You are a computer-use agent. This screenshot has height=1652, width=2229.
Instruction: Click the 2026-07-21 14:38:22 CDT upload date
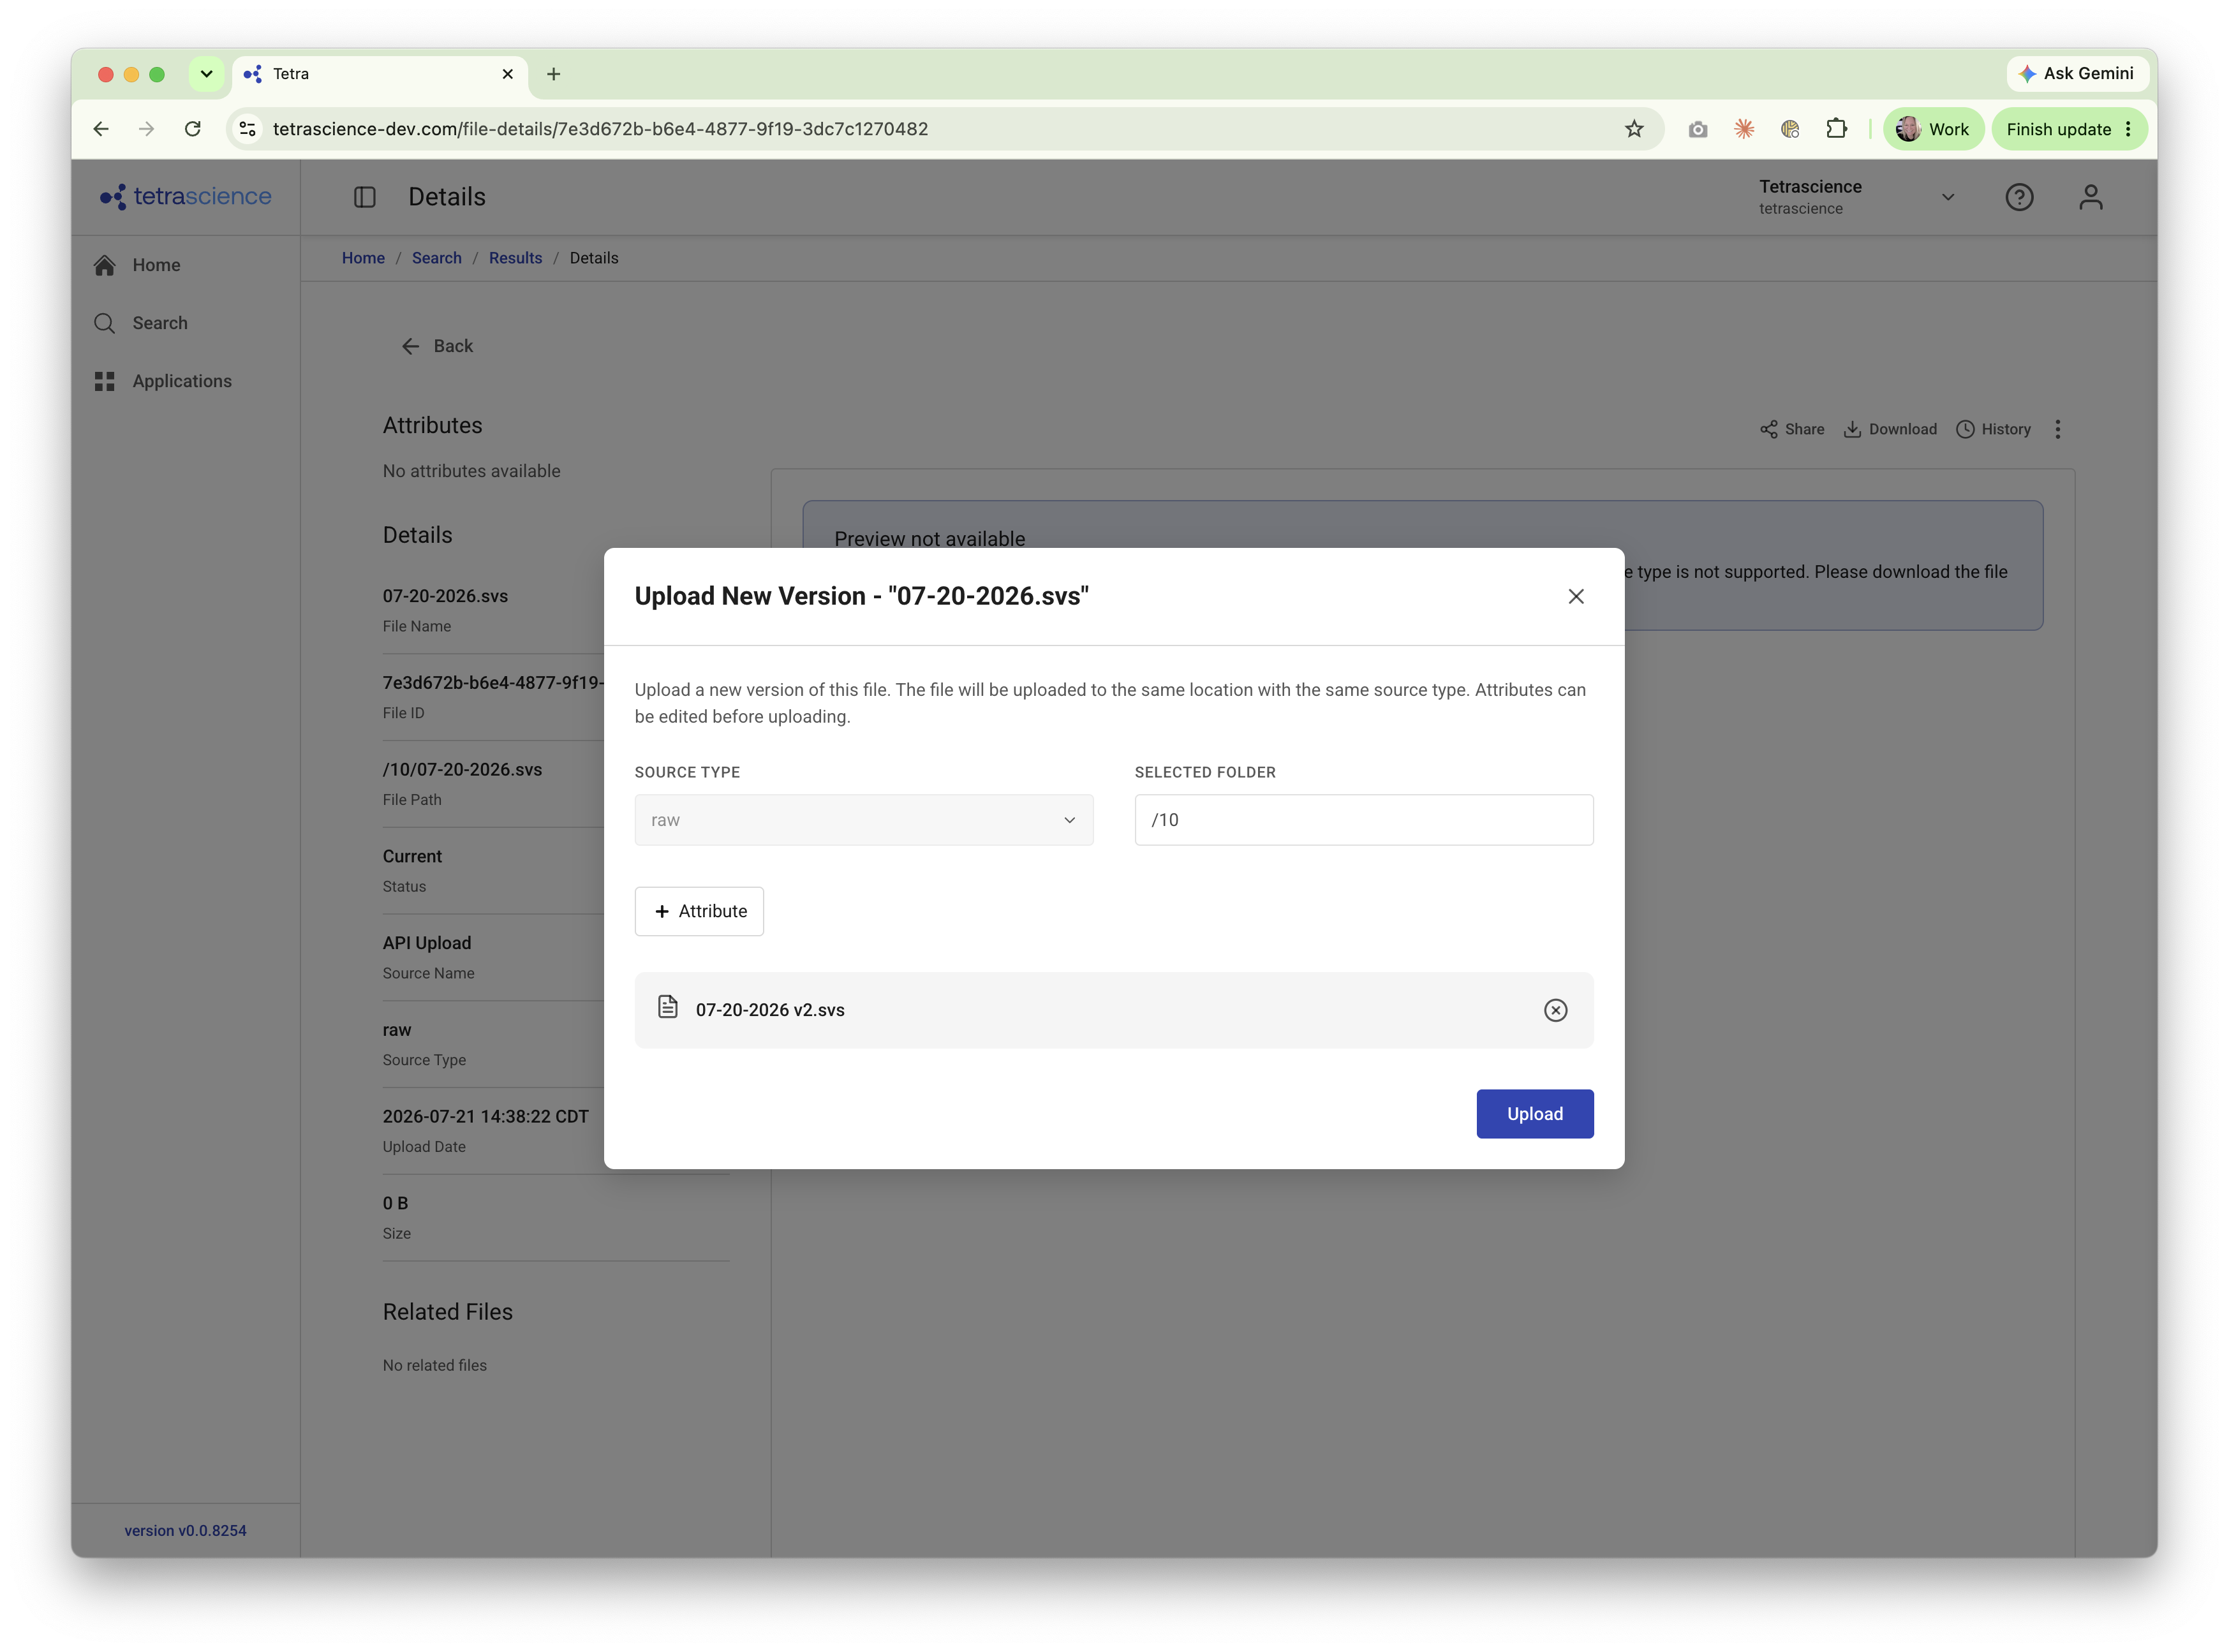pyautogui.click(x=485, y=1117)
